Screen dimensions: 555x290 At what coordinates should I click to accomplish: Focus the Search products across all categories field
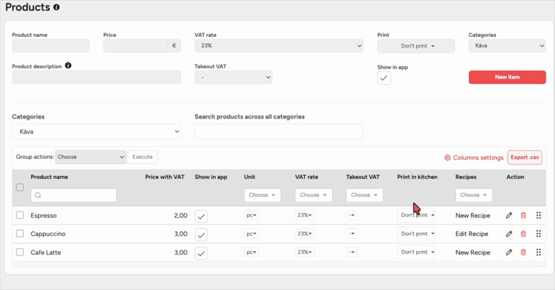pos(279,131)
